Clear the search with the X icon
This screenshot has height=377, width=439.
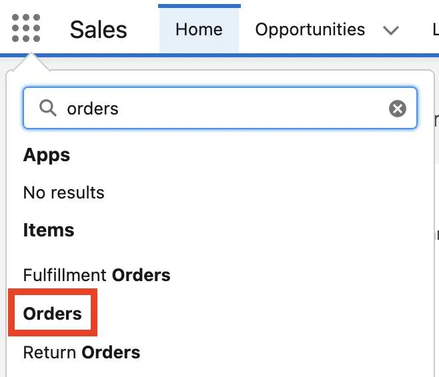[x=397, y=109]
